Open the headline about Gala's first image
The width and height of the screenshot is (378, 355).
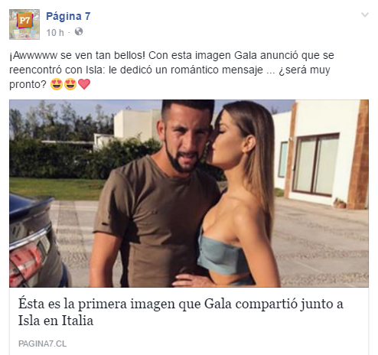pyautogui.click(x=181, y=312)
